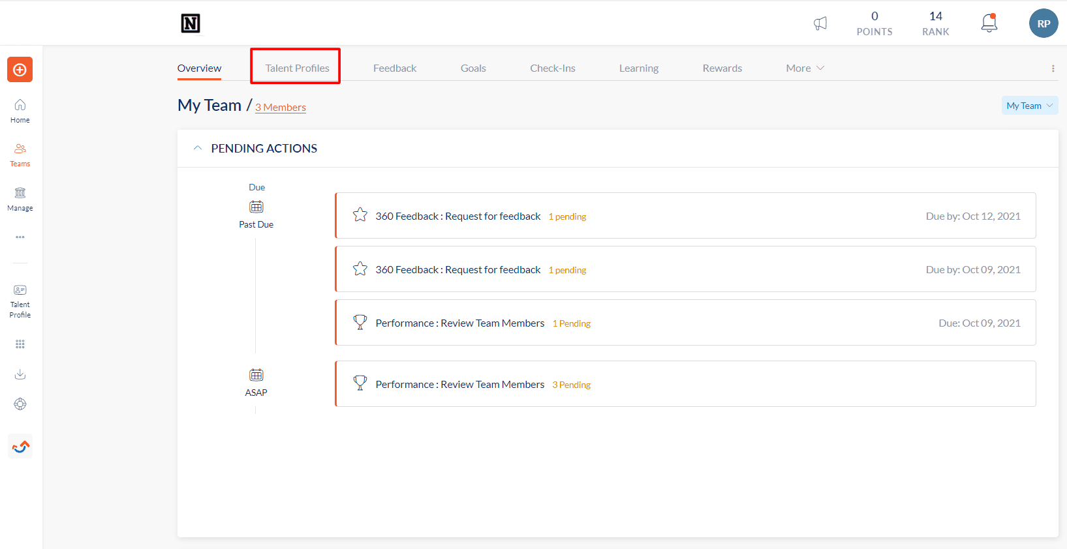1067x549 pixels.
Task: Expand the More tab dropdown
Action: click(805, 68)
